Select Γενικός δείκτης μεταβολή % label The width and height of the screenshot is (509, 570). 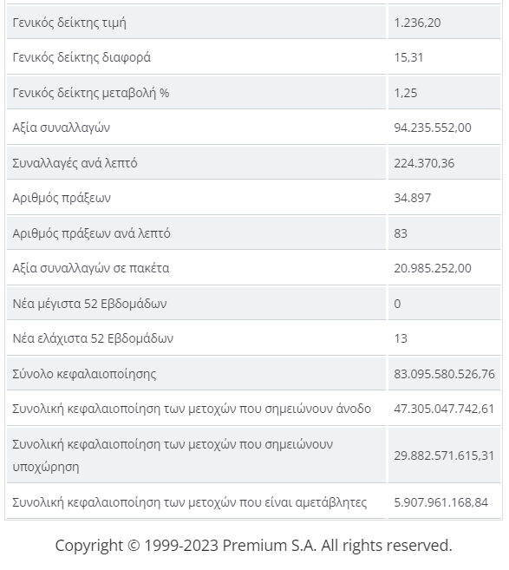(91, 93)
